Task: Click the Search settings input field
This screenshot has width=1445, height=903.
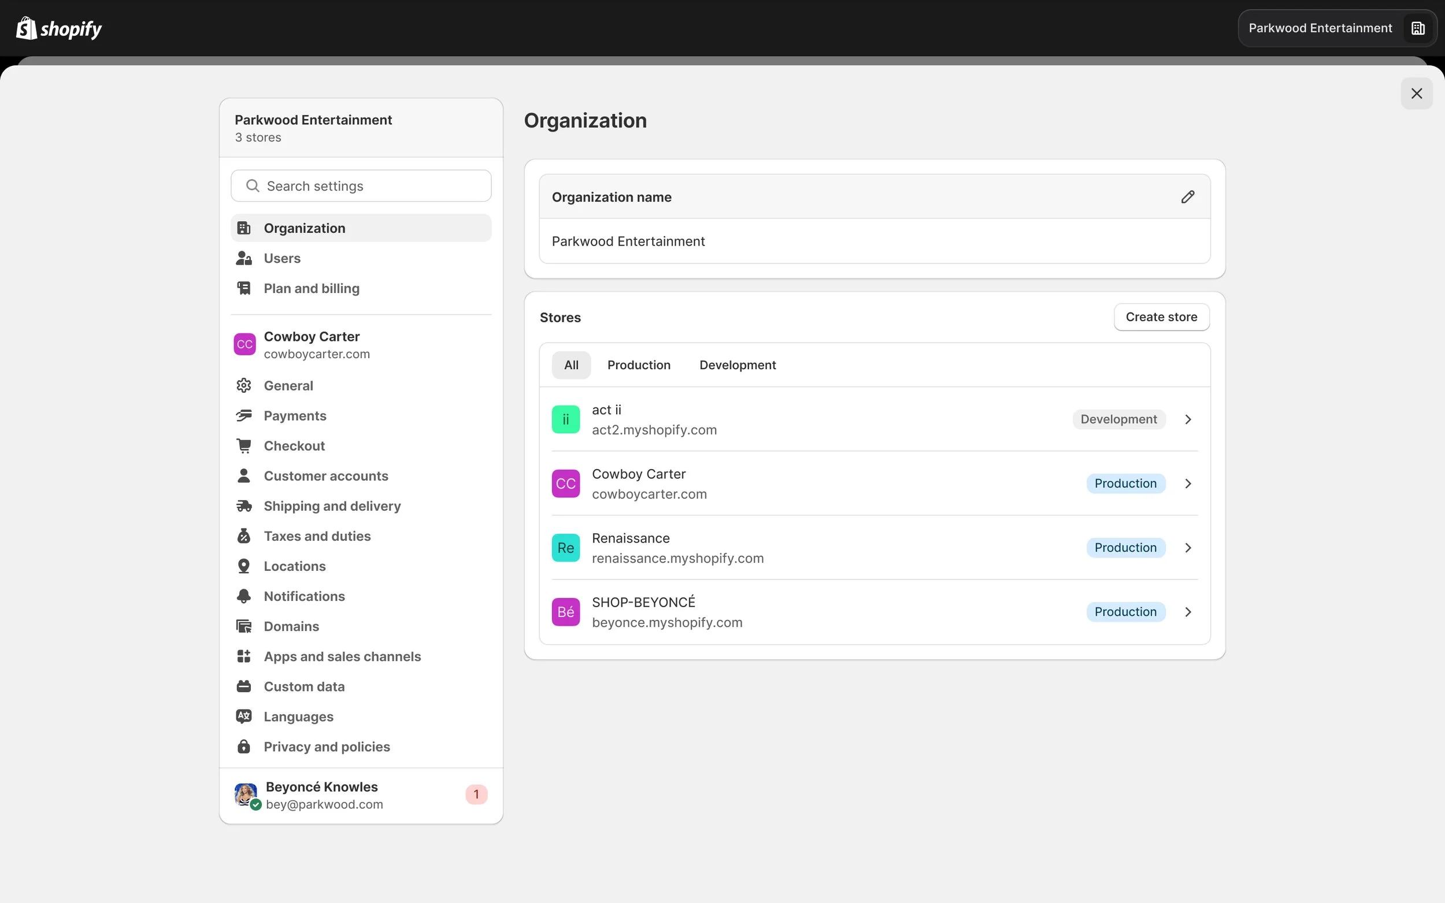Action: click(x=361, y=185)
